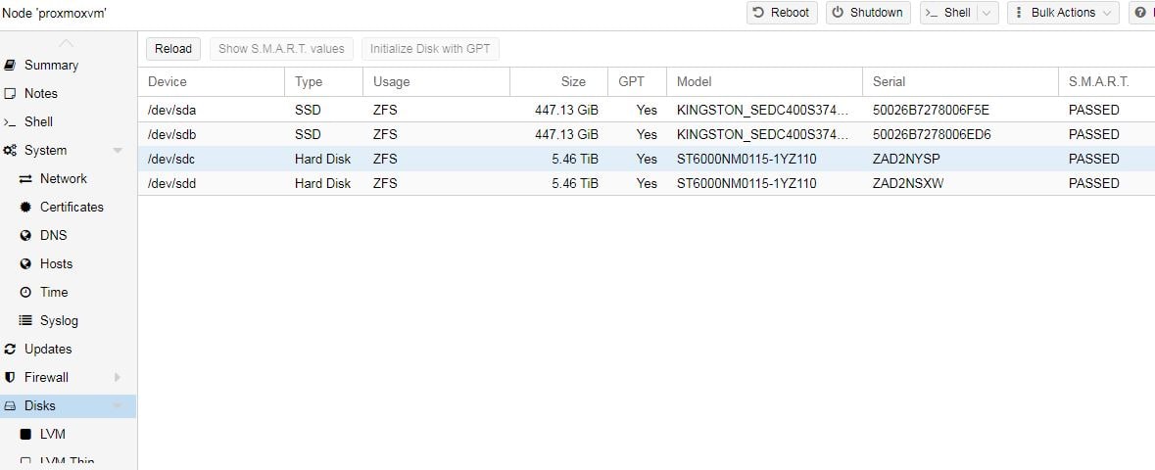Click the Node 'proxmoxvm' title text
The height and width of the screenshot is (470, 1155).
(55, 14)
